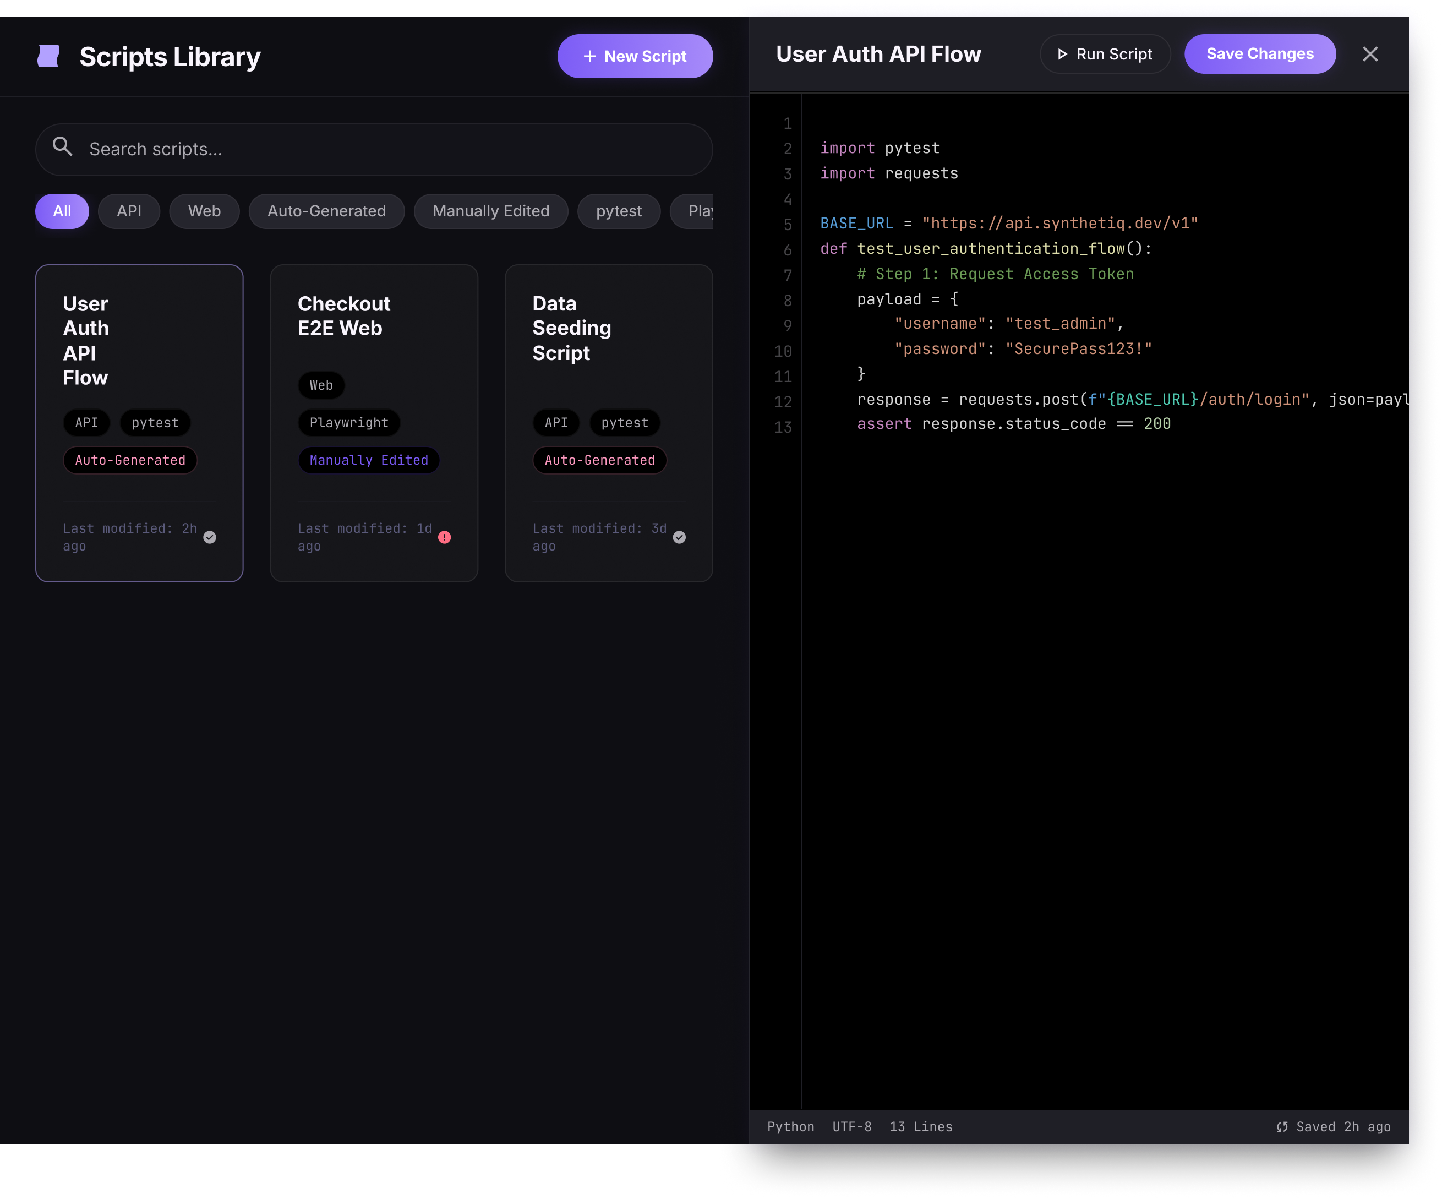
Task: Click the Save Changes button
Action: [1259, 53]
